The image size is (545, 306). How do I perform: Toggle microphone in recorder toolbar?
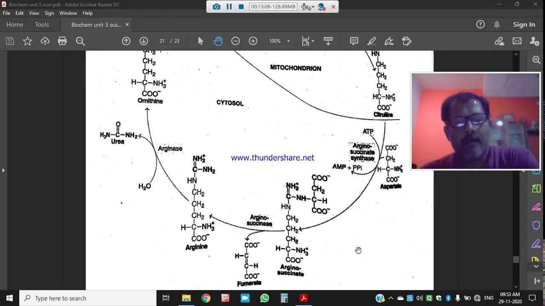click(305, 7)
